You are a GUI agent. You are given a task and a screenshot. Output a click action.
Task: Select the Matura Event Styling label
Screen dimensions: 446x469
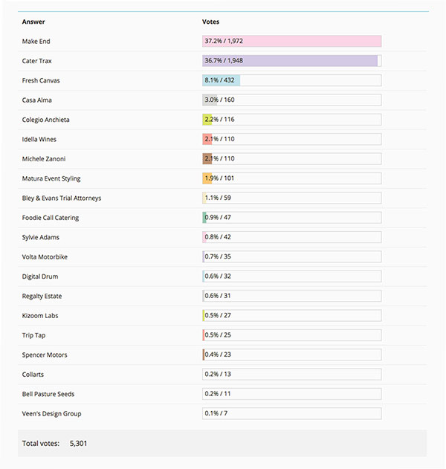pos(51,178)
